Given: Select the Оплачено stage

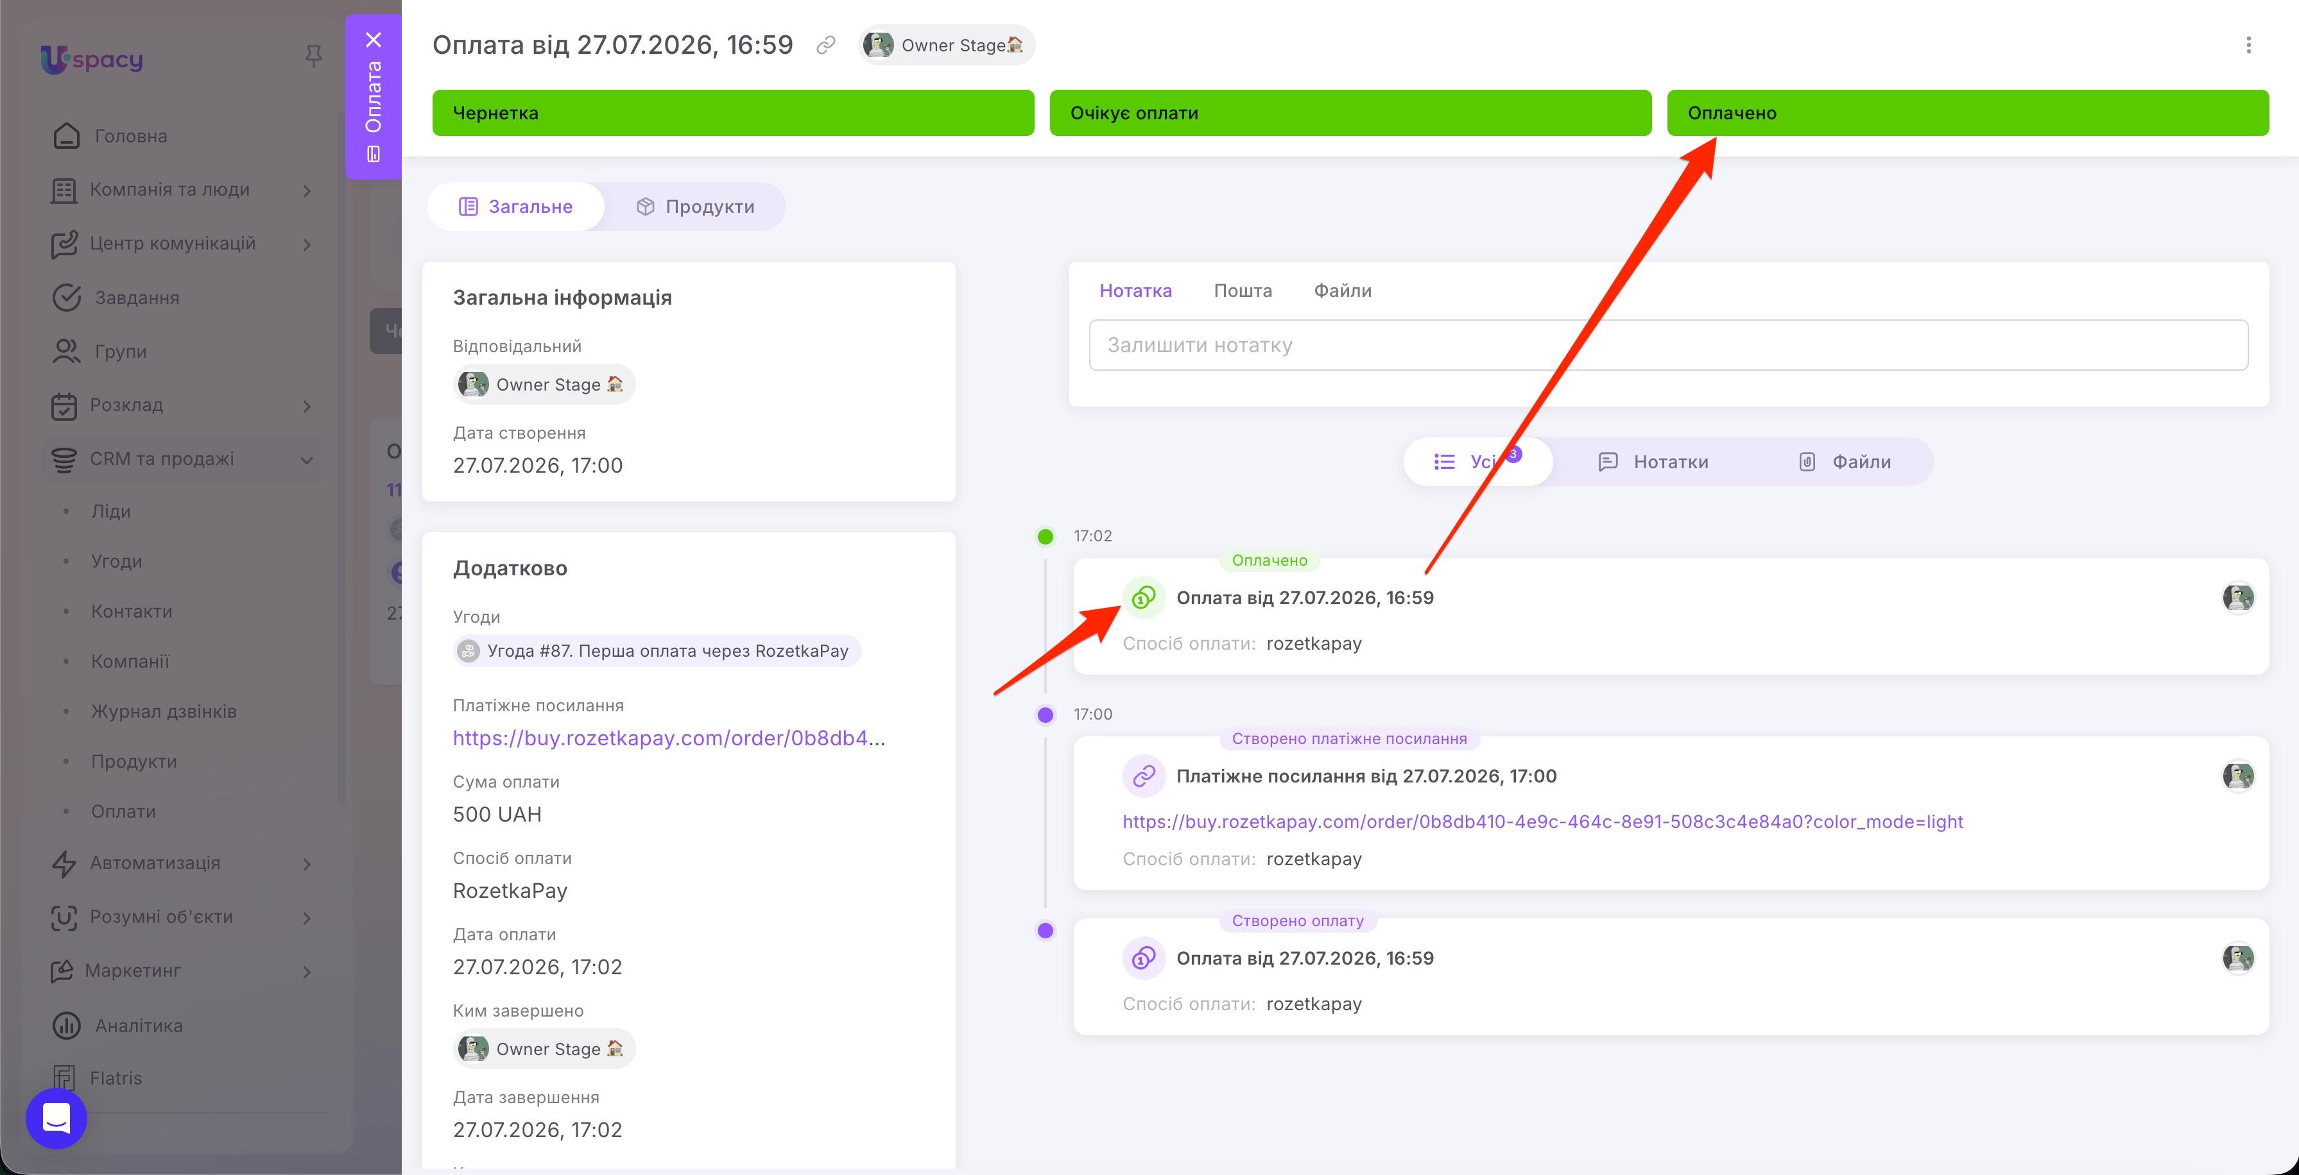Looking at the screenshot, I should tap(1968, 114).
